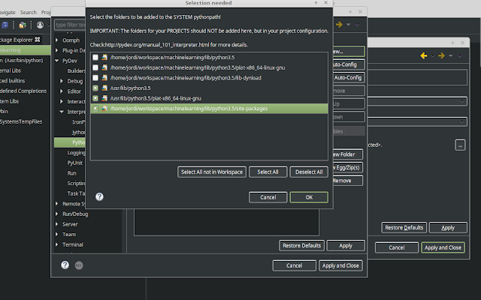Screen dimensions: 481x300
Task: Select the /usr/lib/python3.5 path text
Action: click(130, 88)
